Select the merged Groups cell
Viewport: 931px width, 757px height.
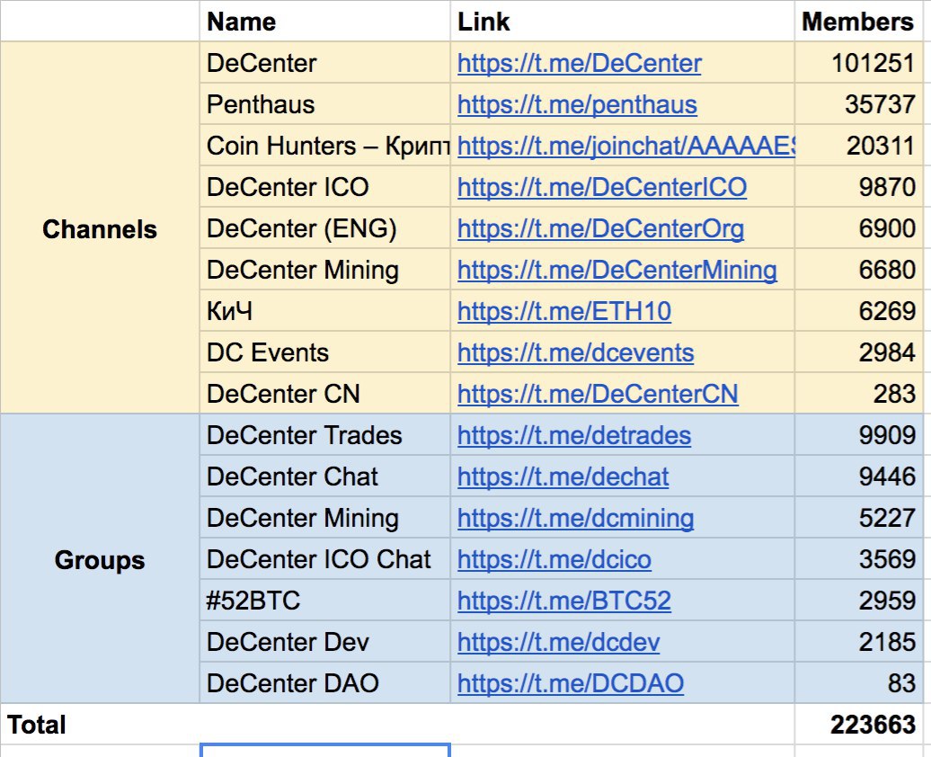(100, 559)
